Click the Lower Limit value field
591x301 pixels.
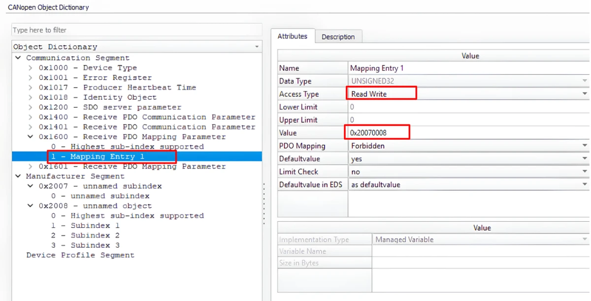pyautogui.click(x=468, y=107)
